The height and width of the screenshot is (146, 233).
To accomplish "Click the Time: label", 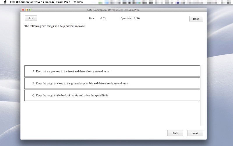I will coord(92,18).
